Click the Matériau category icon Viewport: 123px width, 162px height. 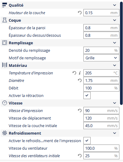[x=4, y=65]
